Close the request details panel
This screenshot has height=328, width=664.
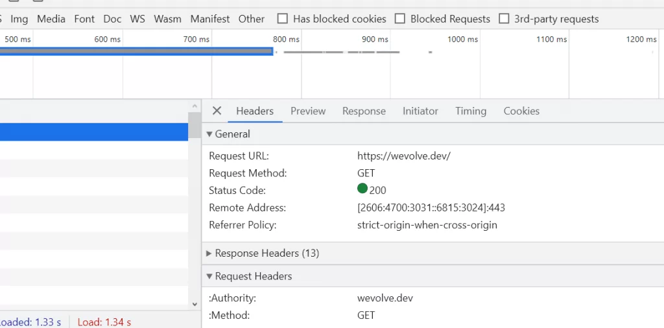217,111
